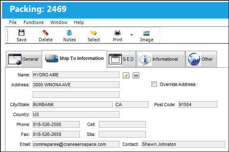Click the Contact field Shawn Johnston
The height and width of the screenshot is (152, 229).
click(184, 144)
